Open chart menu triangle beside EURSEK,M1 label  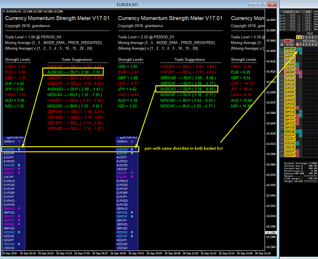click(x=4, y=12)
